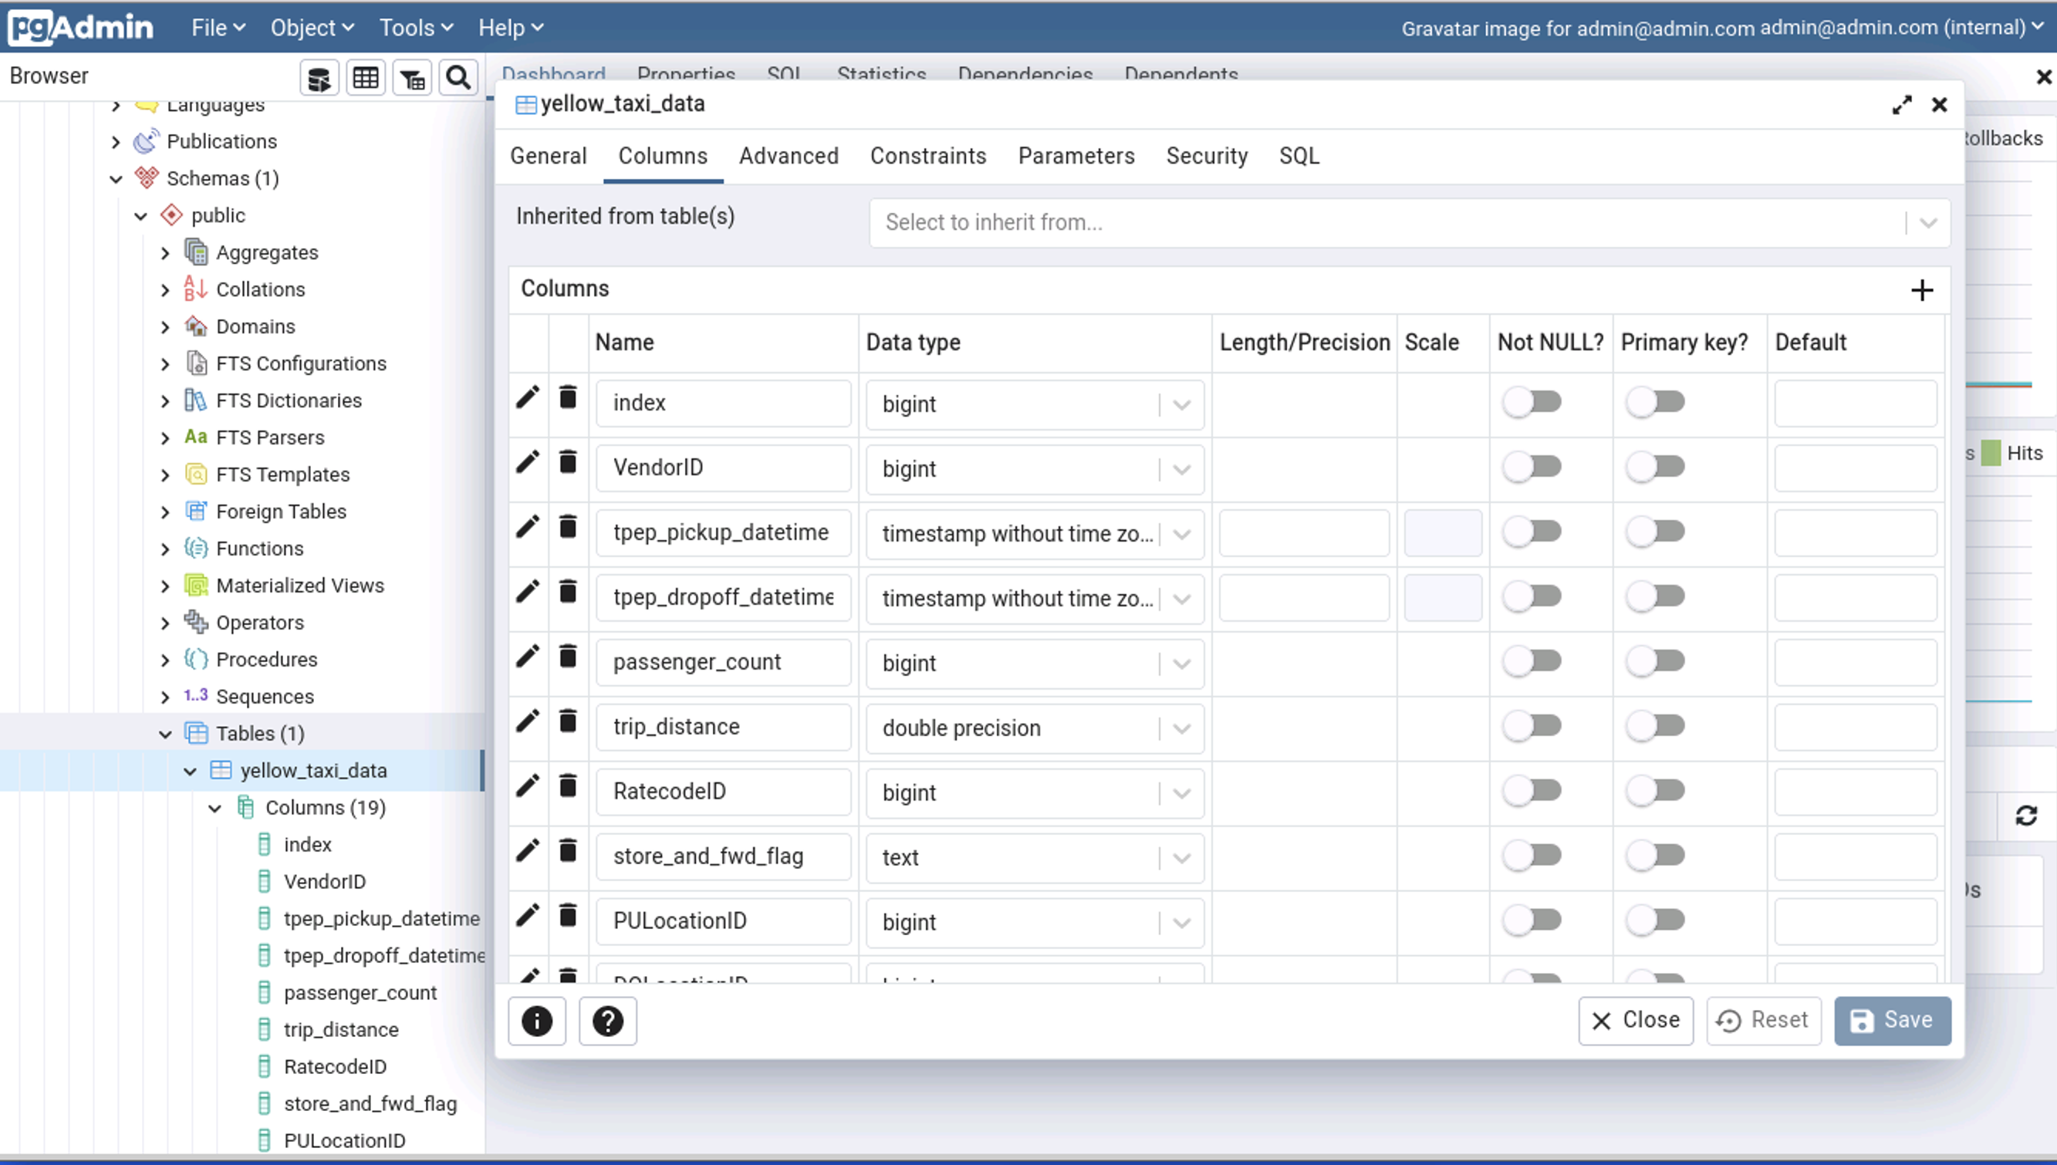Select trip_distance in the Browser tree
2057x1165 pixels.
point(341,1031)
